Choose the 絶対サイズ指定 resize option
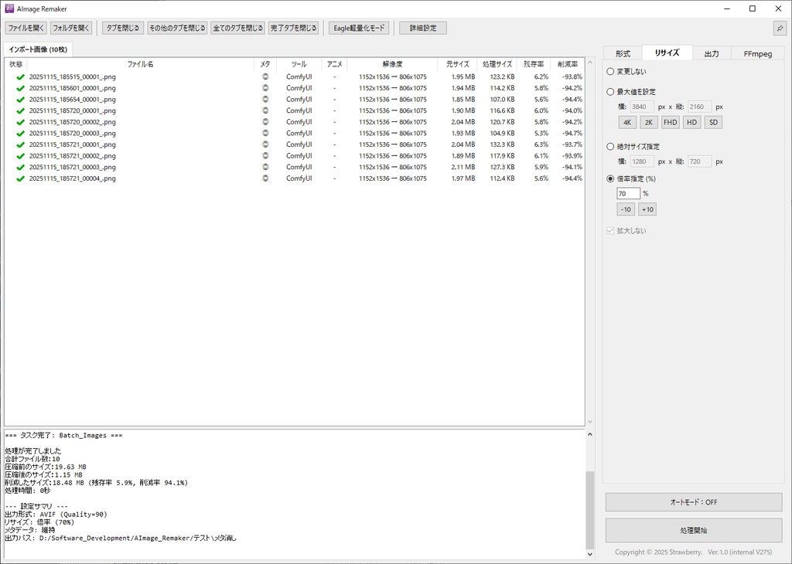The height and width of the screenshot is (564, 792). [x=611, y=146]
